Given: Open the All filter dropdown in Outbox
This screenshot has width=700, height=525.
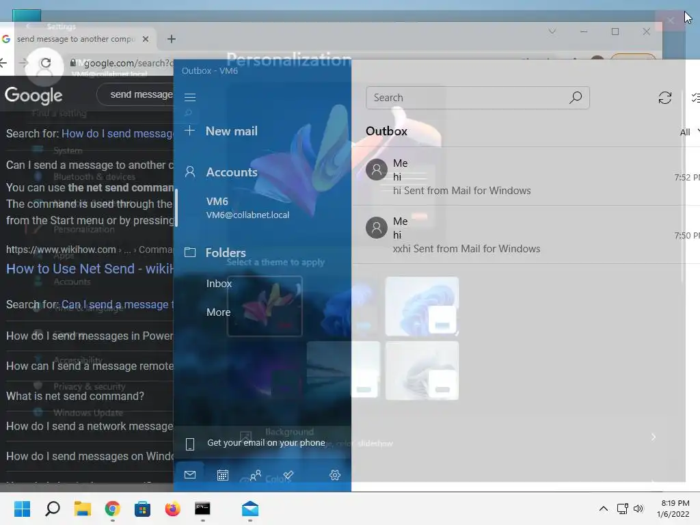Looking at the screenshot, I should [x=689, y=132].
